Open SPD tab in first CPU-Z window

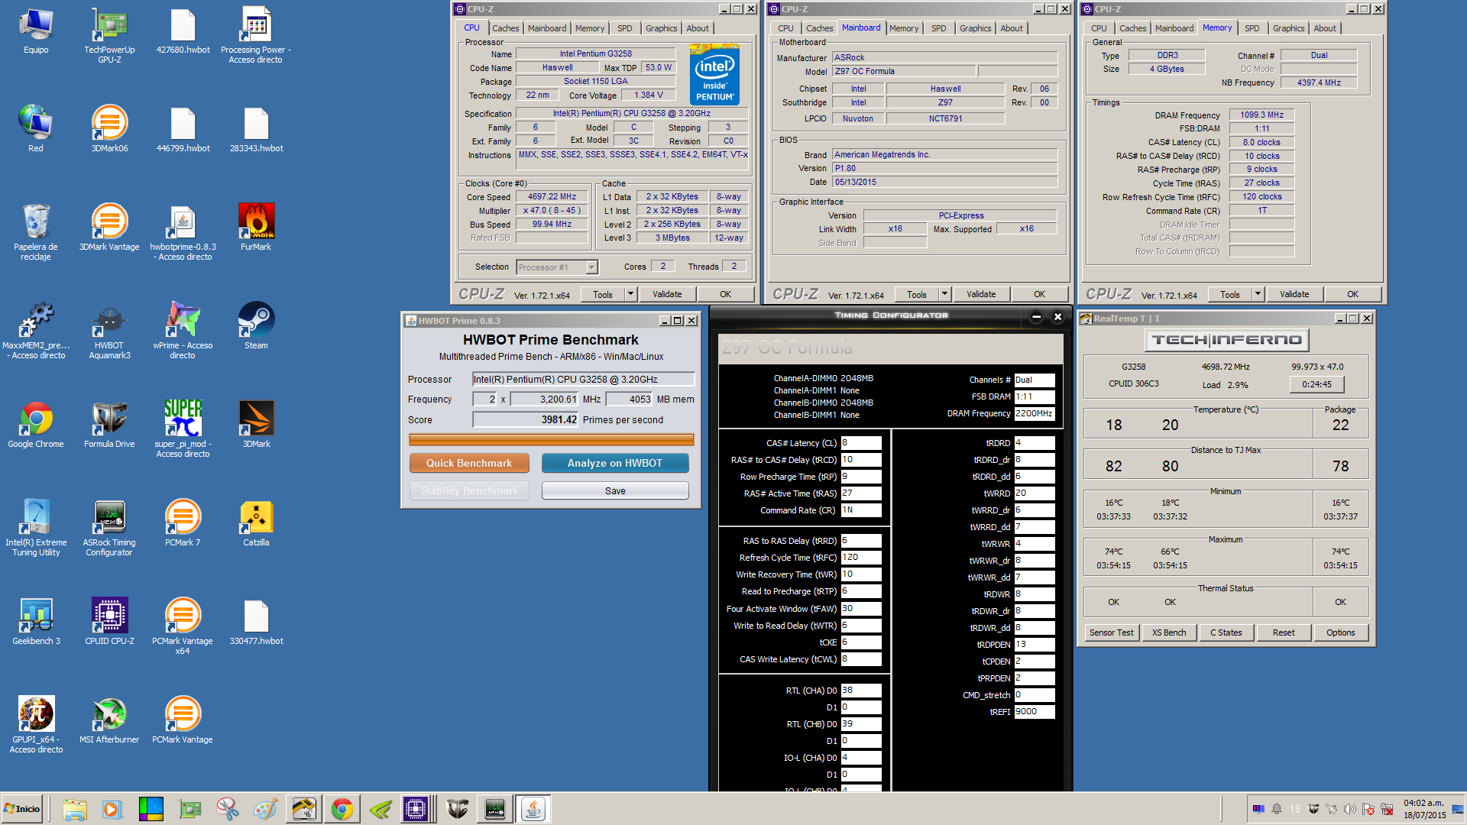tap(625, 28)
